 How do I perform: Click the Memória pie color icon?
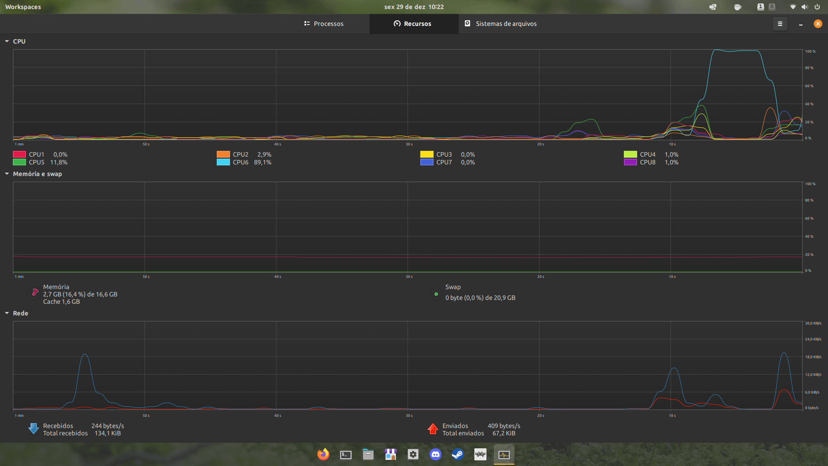(x=34, y=293)
